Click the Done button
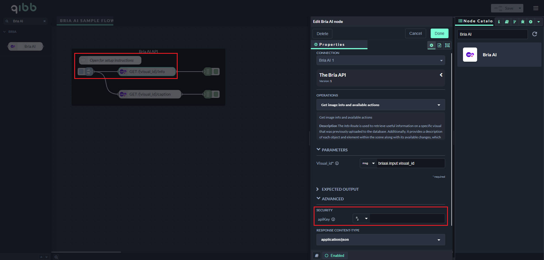Screen dimensions: 544x260 point(439,33)
